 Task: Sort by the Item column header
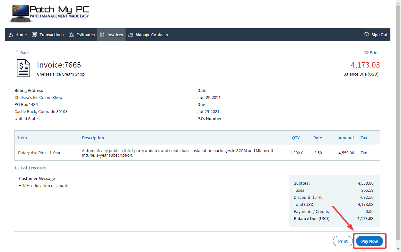tap(22, 138)
